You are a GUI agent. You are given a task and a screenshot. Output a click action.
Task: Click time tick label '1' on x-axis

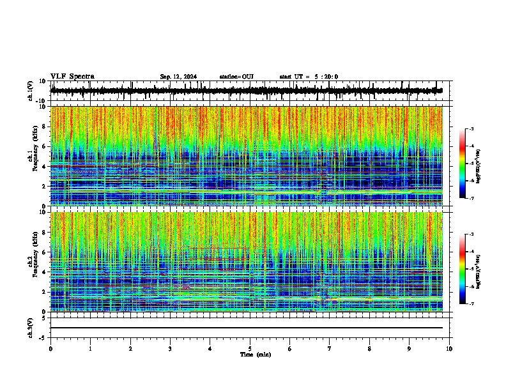(90, 349)
